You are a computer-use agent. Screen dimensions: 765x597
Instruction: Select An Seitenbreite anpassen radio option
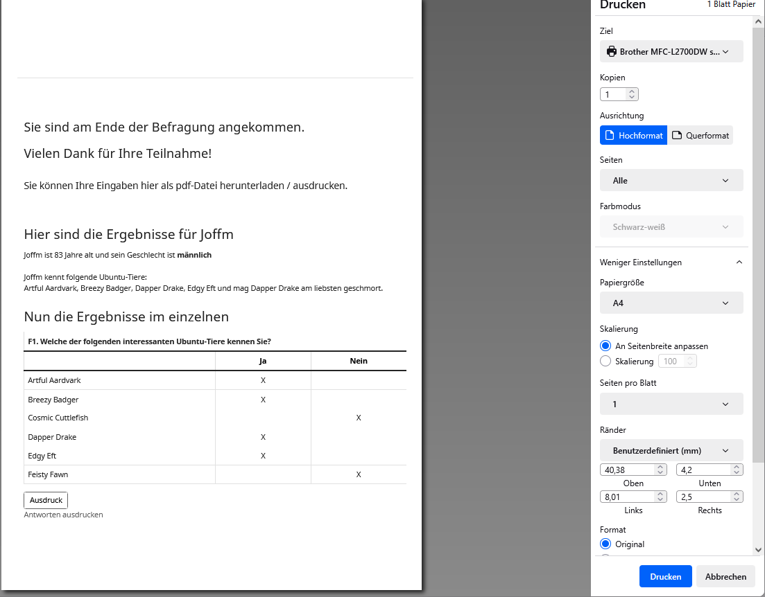coord(605,346)
